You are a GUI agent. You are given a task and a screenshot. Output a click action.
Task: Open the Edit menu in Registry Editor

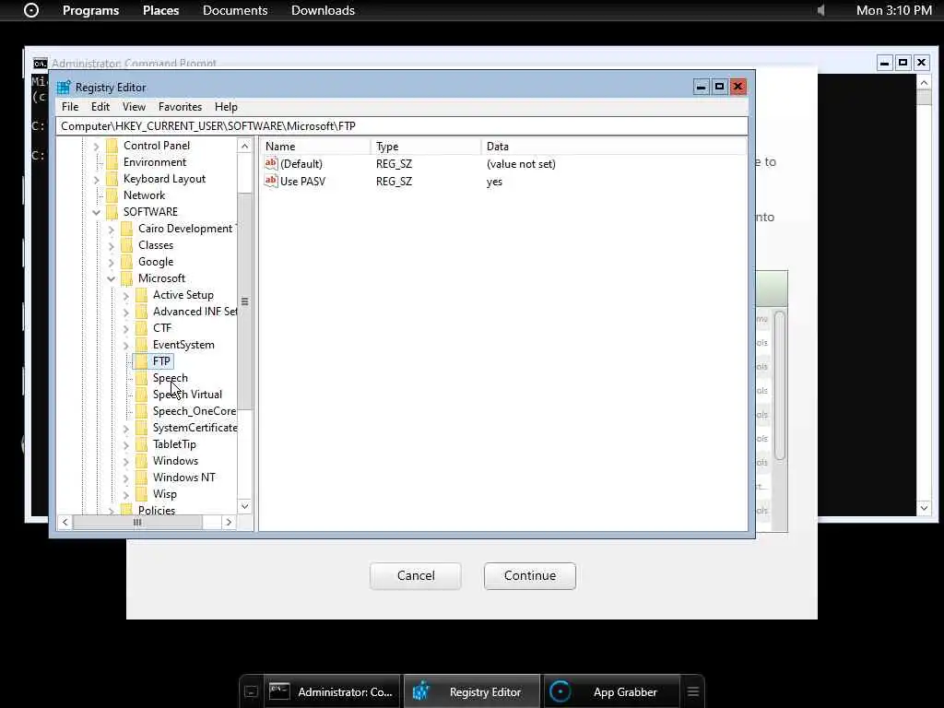[100, 107]
